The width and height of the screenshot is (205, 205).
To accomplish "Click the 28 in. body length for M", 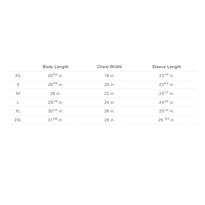I will pos(55,94).
